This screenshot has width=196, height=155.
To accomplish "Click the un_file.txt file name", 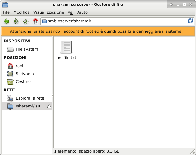I will tap(66, 58).
